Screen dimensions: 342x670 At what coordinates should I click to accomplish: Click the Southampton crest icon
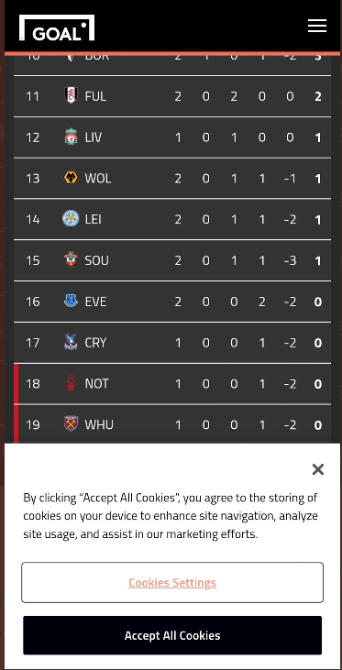(x=71, y=259)
